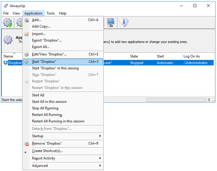
Task: Sort by the Name column header
Action: [x=12, y=56]
